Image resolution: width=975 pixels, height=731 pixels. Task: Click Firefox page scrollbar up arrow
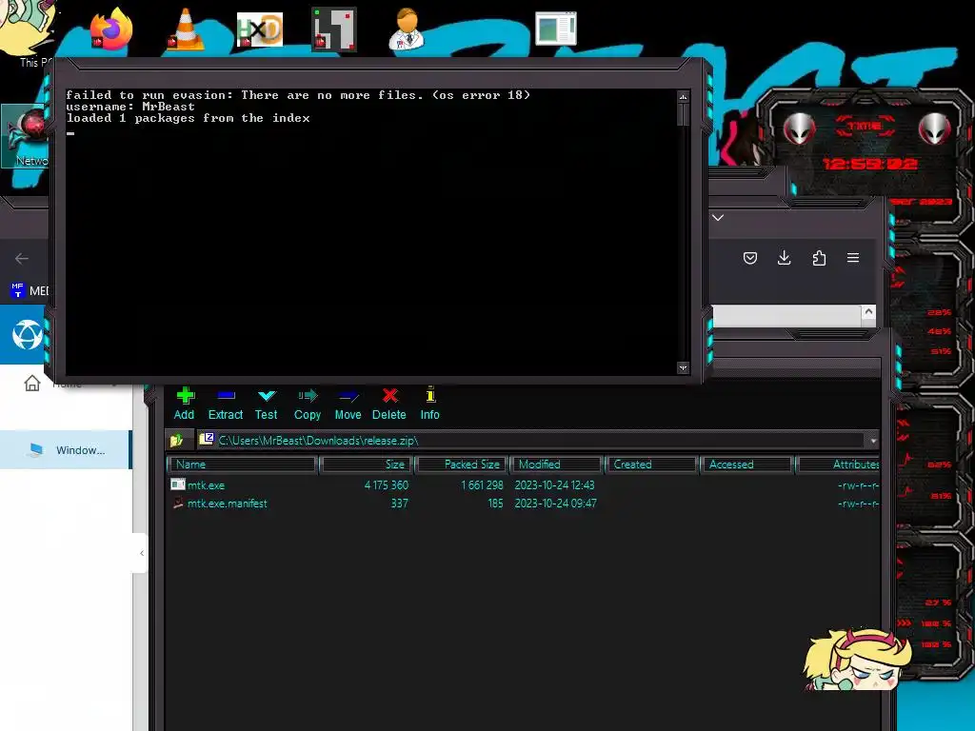click(868, 312)
